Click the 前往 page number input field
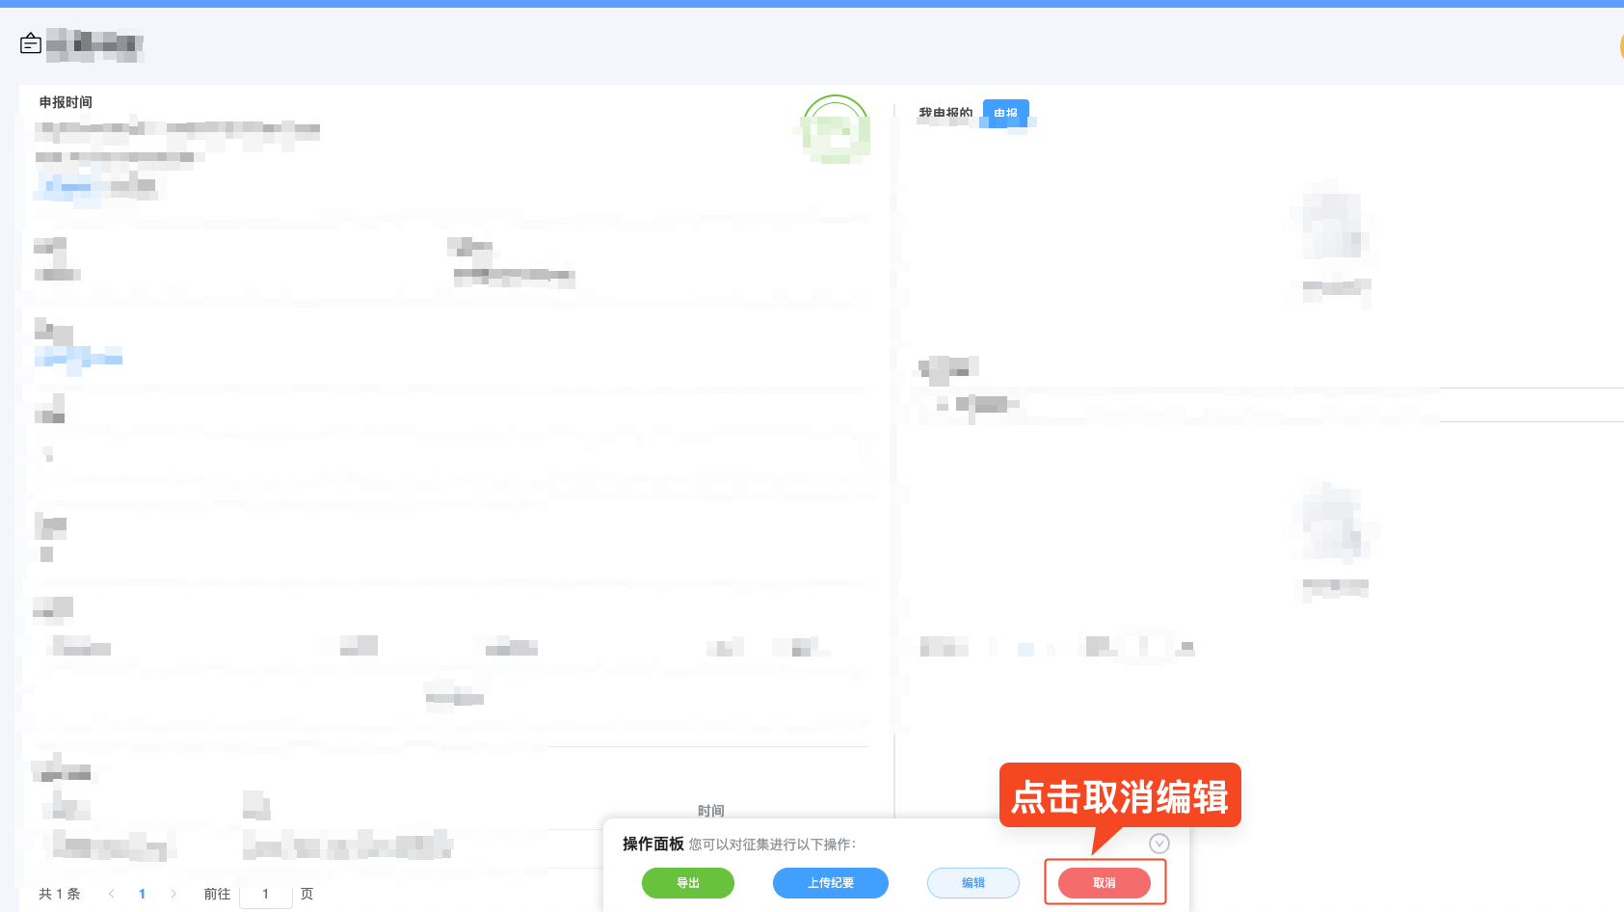The width and height of the screenshot is (1624, 912). pyautogui.click(x=266, y=894)
